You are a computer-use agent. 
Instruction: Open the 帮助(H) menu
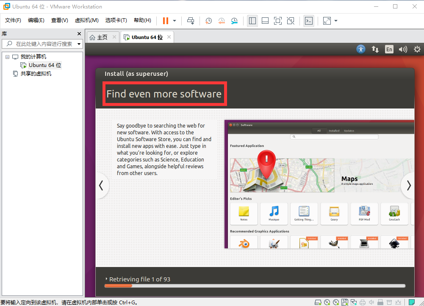(x=142, y=20)
